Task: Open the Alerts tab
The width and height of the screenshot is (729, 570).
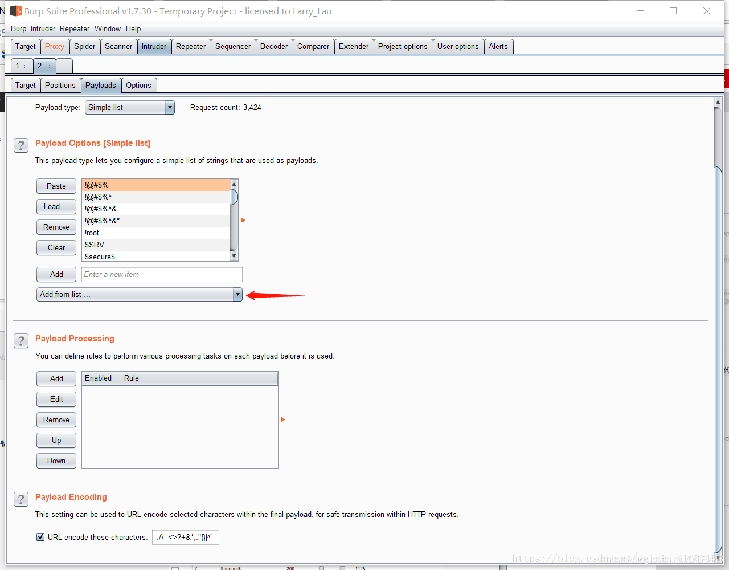Action: click(x=498, y=46)
